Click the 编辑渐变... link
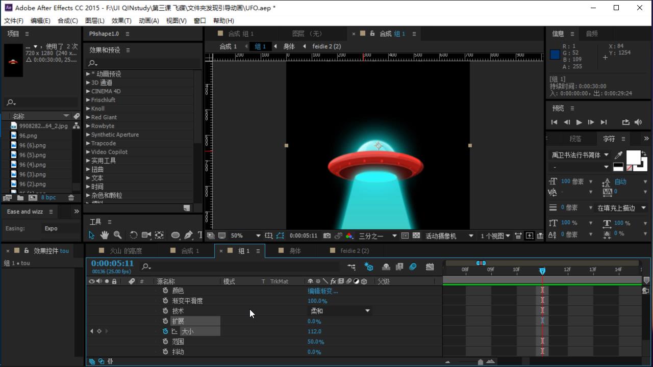Screen dimensions: 653x367 coord(322,291)
